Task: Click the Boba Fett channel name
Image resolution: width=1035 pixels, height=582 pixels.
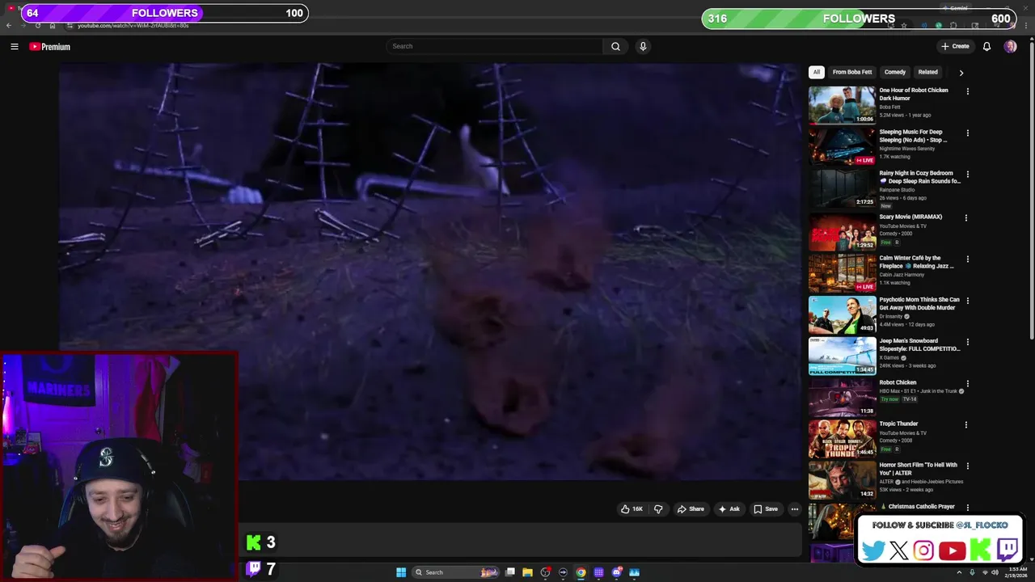Action: (889, 107)
